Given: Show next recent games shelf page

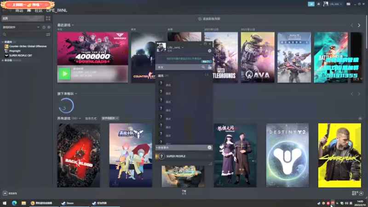Looking at the screenshot, I should (x=359, y=25).
